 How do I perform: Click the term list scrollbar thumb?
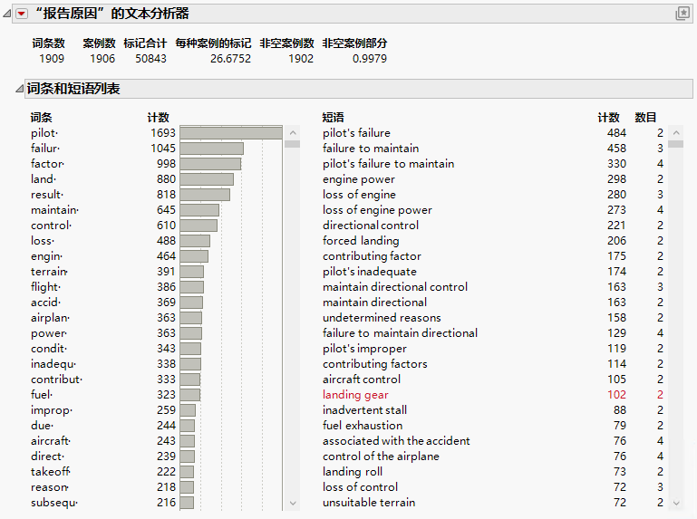[x=293, y=144]
